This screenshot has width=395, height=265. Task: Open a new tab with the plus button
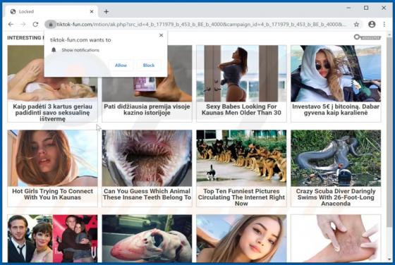click(x=107, y=11)
